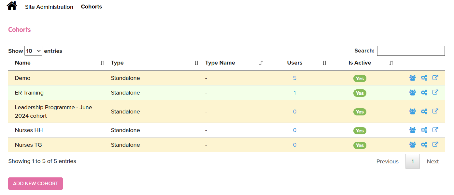Open Demo cohort's user count link
This screenshot has height=195, width=454.
point(295,78)
